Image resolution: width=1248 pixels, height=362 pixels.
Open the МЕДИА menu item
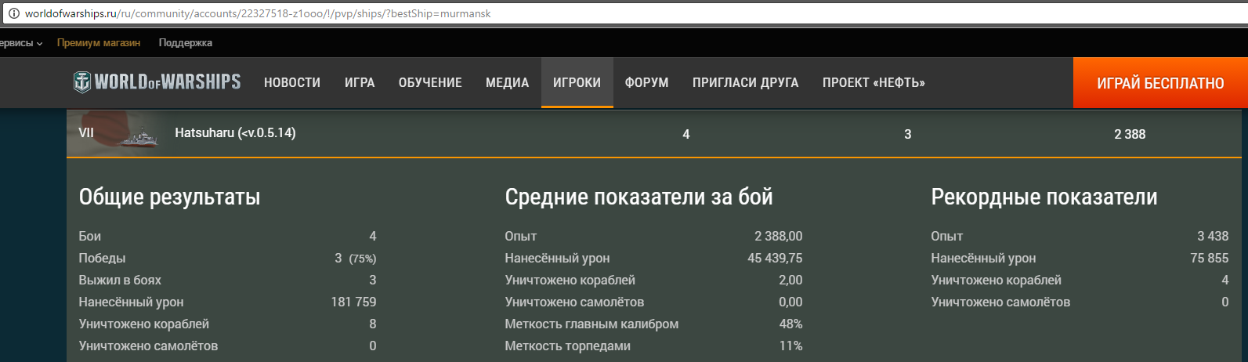tap(508, 82)
